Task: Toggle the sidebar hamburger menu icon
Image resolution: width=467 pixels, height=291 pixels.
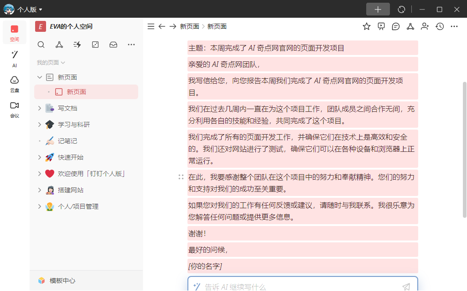Action: [x=151, y=26]
